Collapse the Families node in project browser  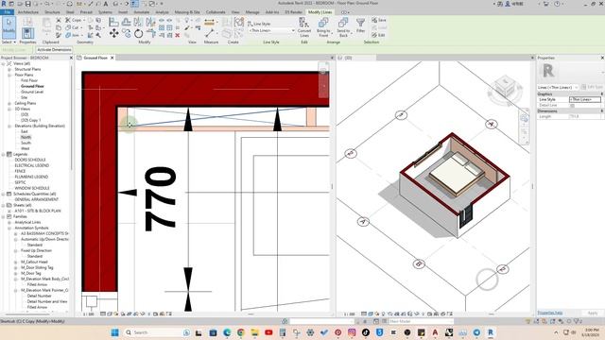coord(4,216)
